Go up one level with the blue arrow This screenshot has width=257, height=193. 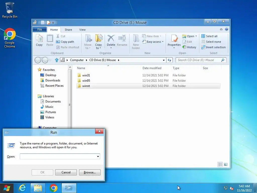pos(56,60)
